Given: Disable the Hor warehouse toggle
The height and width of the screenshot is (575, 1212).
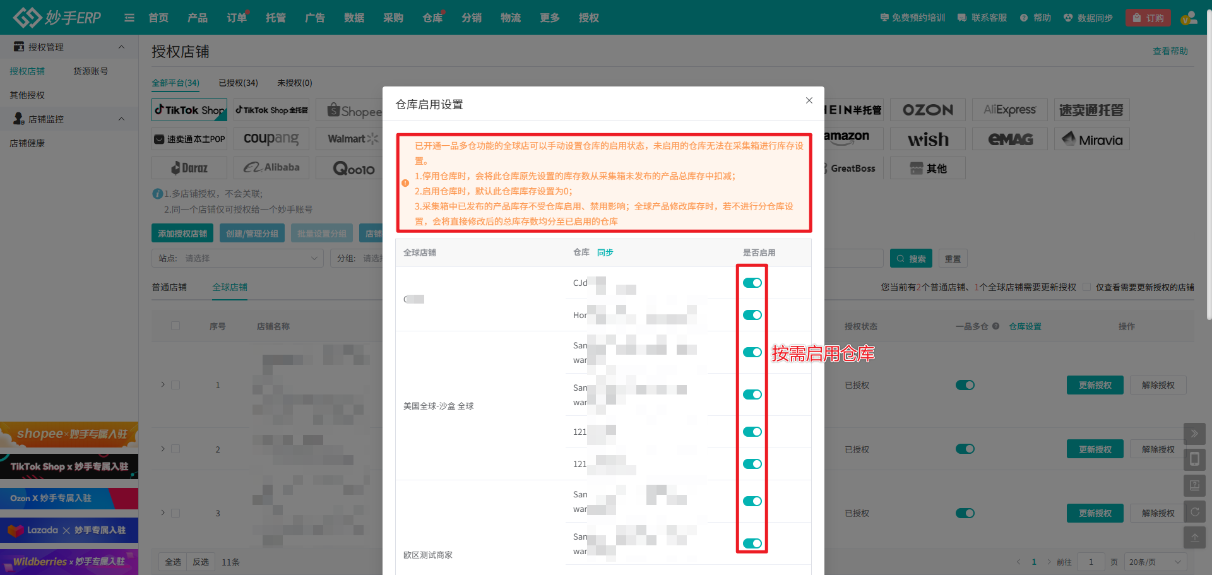Looking at the screenshot, I should coord(752,315).
